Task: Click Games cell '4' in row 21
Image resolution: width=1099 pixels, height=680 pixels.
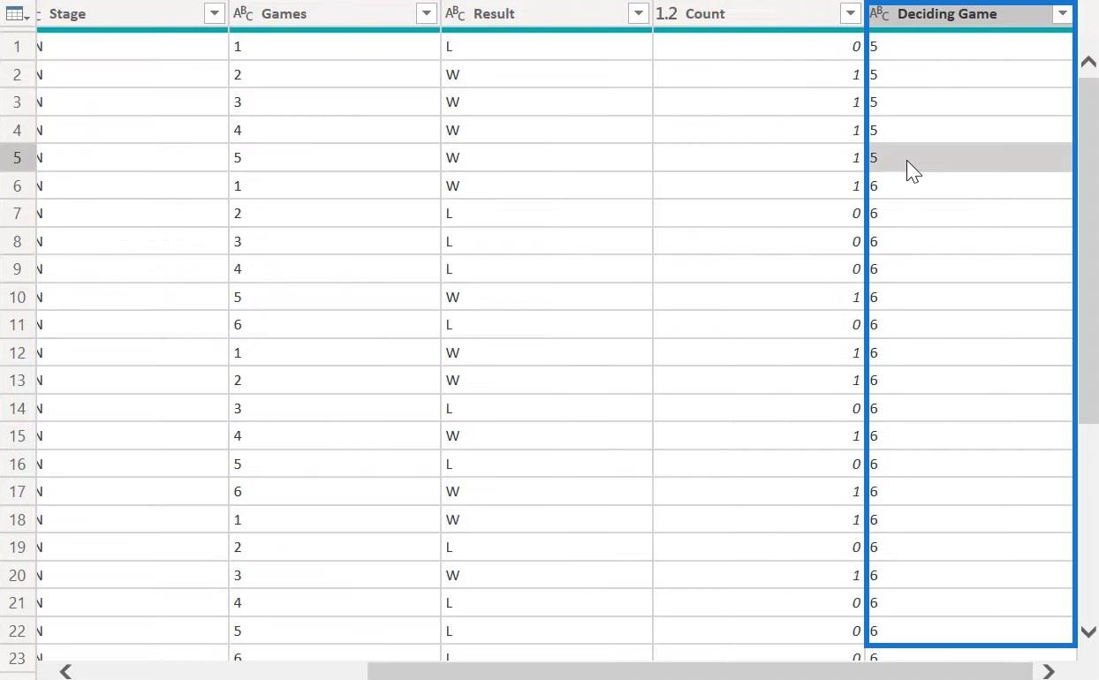Action: pyautogui.click(x=335, y=603)
